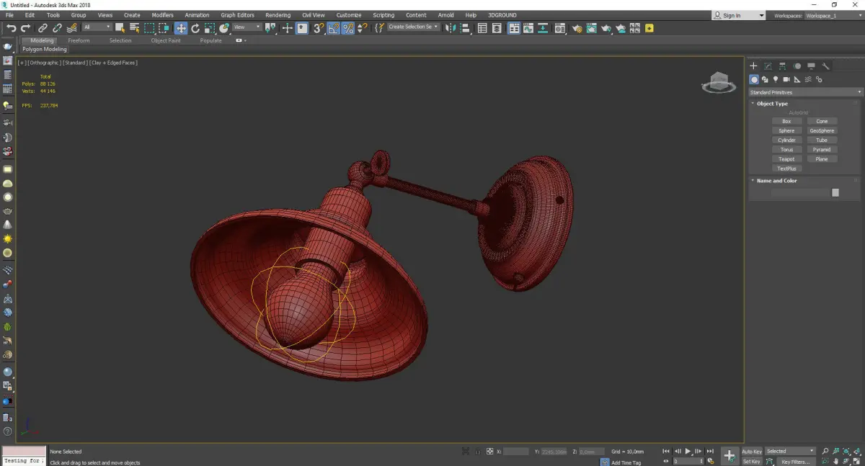The width and height of the screenshot is (865, 466).
Task: Open the Standard Primitives dropdown
Action: point(805,92)
